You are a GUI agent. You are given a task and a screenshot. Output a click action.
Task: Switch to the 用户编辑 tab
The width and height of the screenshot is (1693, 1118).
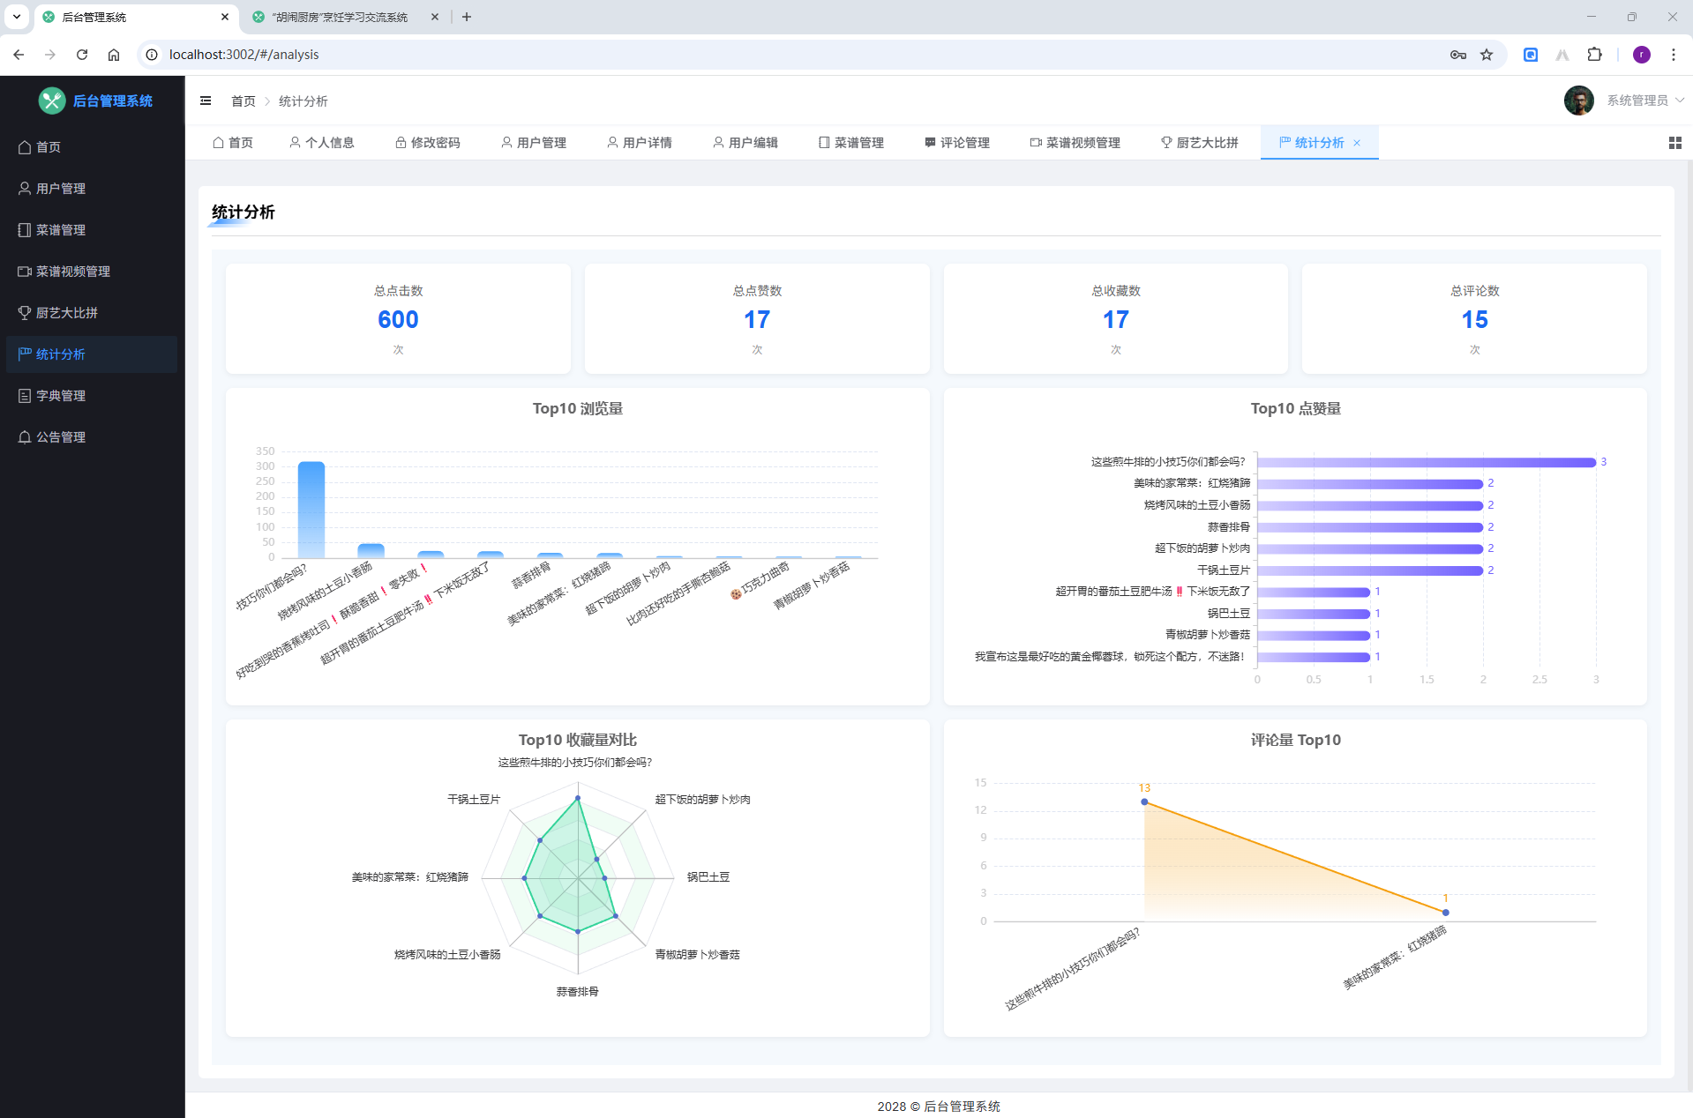[x=745, y=143]
